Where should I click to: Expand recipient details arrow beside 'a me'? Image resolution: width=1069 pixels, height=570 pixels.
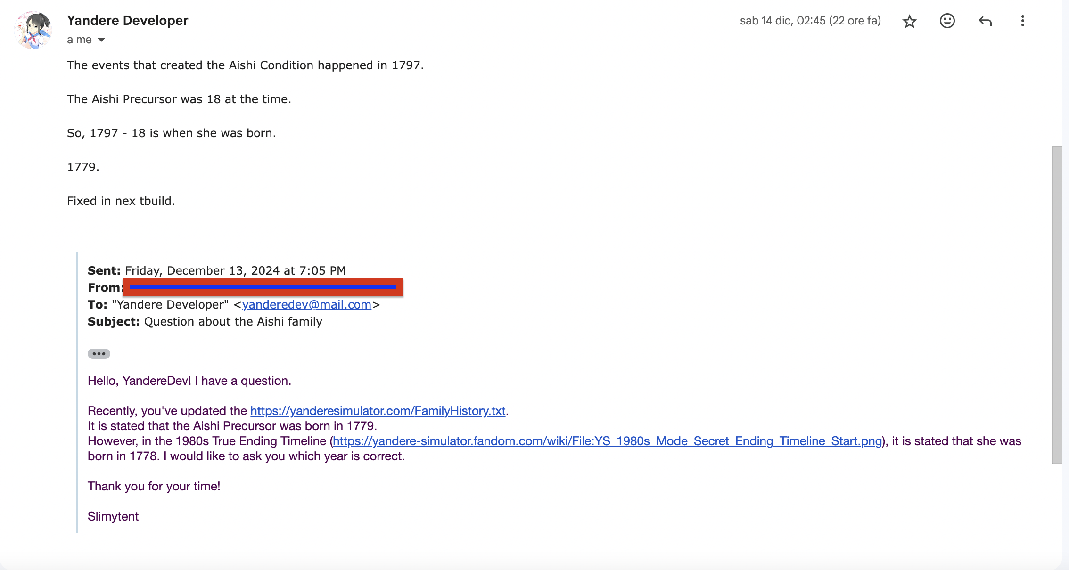pos(101,40)
